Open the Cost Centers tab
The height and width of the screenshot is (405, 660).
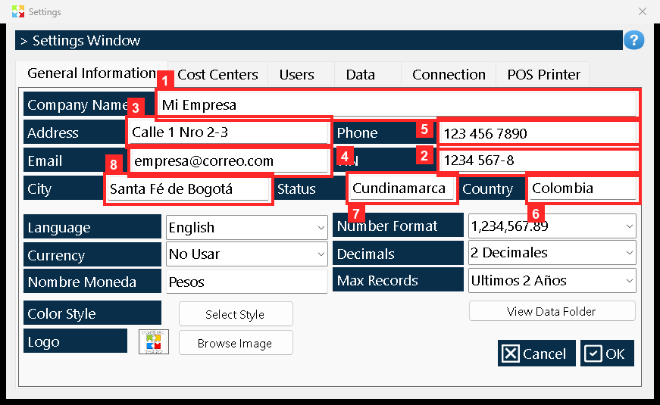tap(217, 74)
